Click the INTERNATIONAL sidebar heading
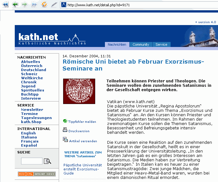 (x=34, y=129)
